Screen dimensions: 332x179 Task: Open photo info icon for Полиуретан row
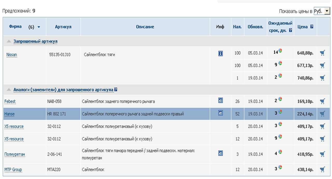click(220, 153)
